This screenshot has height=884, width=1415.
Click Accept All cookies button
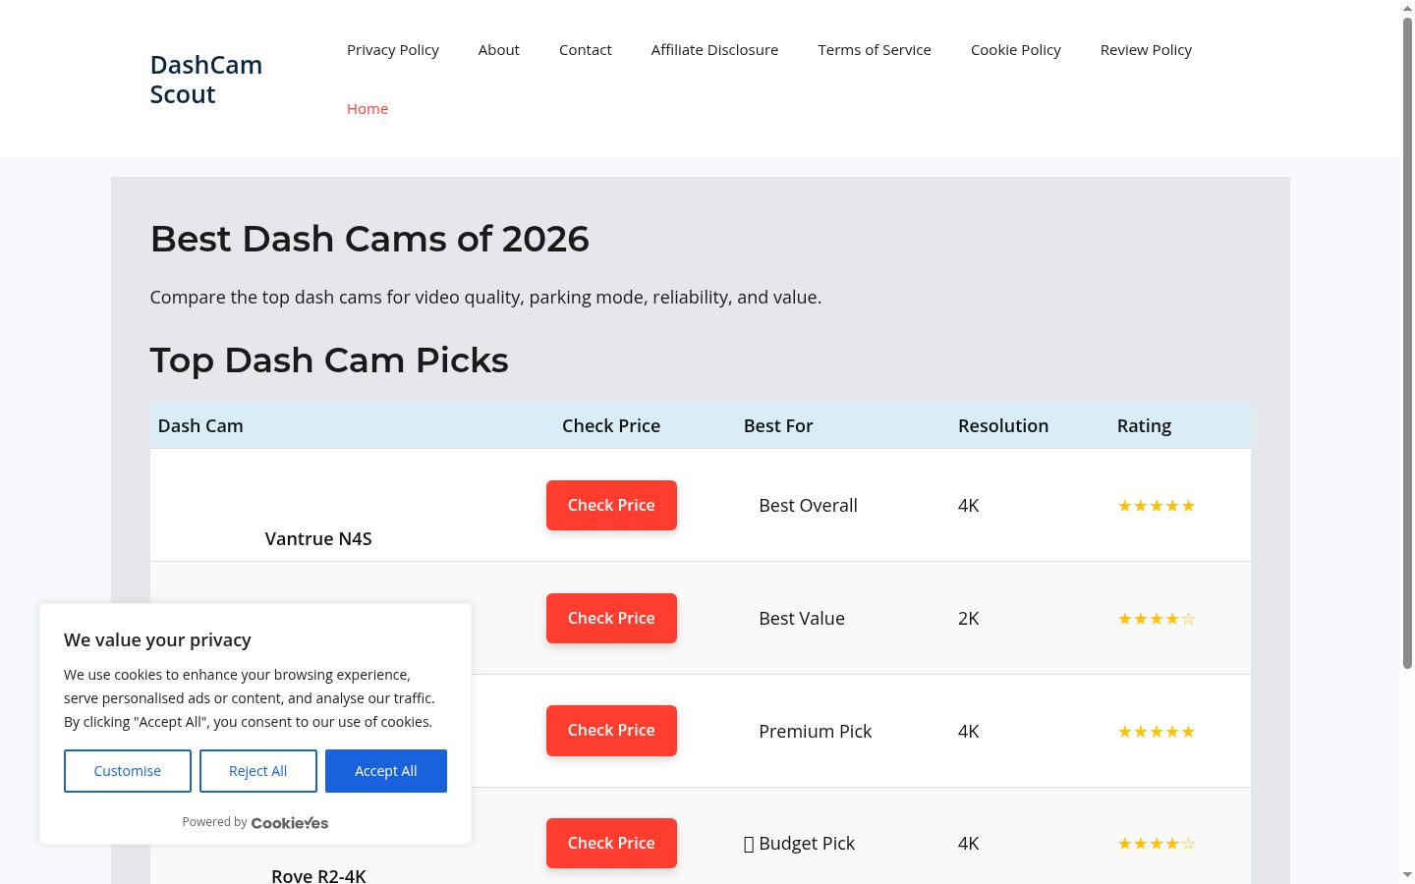(386, 771)
